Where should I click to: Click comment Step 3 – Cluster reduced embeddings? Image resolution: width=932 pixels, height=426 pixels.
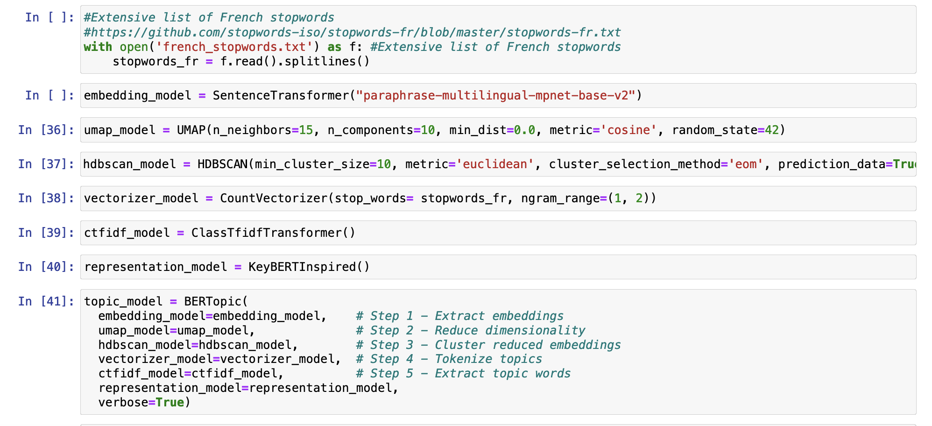[x=488, y=345]
